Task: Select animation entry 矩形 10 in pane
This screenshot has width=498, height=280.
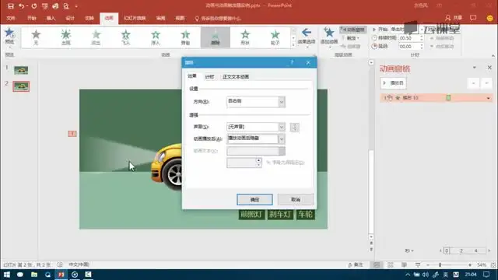Action: (x=436, y=98)
